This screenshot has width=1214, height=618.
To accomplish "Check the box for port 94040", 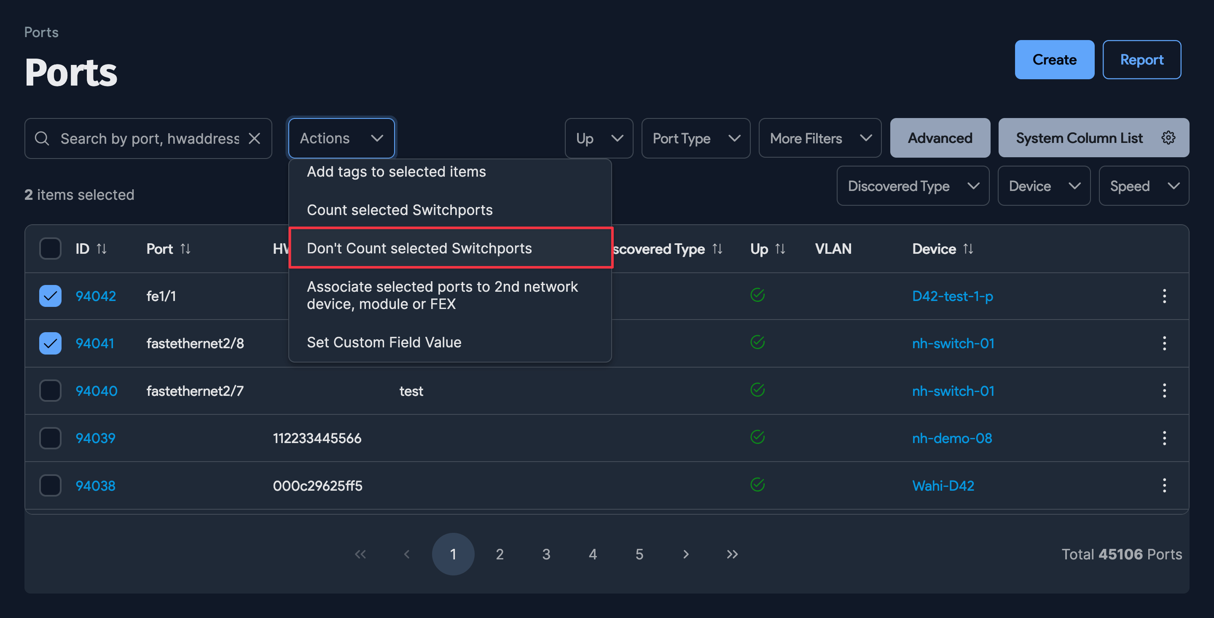I will (51, 391).
